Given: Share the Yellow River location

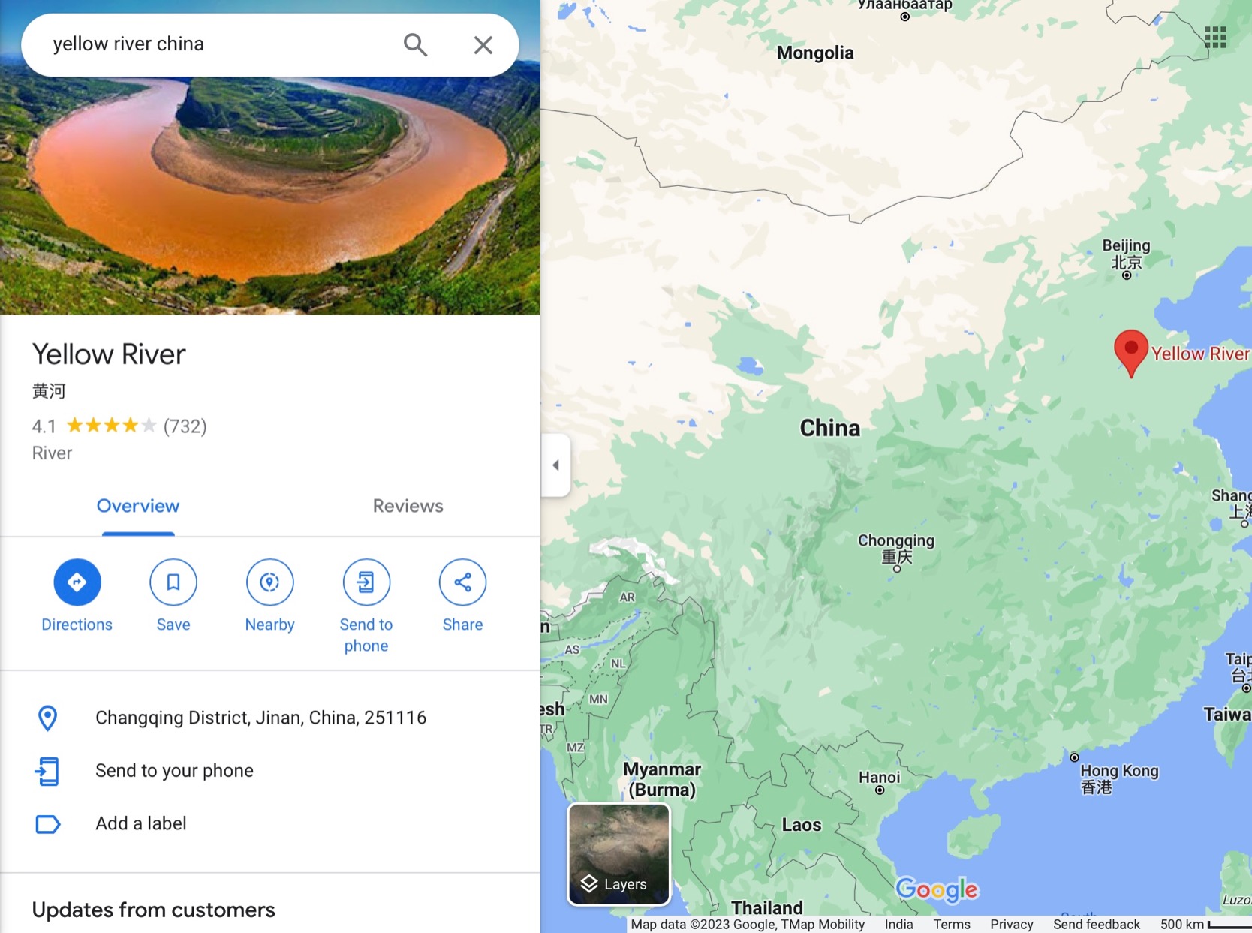Looking at the screenshot, I should coord(462,582).
